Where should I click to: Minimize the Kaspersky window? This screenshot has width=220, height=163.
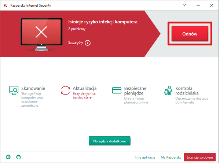[x=198, y=5]
